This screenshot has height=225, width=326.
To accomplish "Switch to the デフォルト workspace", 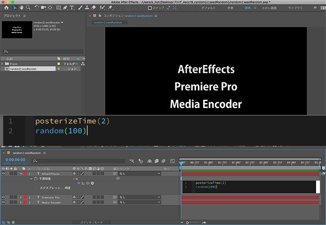I will coord(208,8).
